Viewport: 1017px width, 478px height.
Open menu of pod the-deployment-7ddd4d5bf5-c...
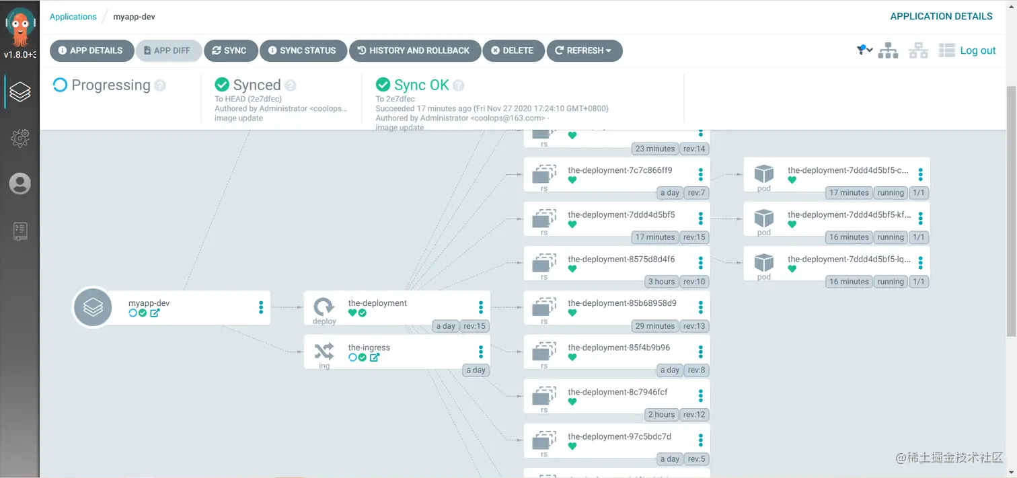tap(921, 174)
